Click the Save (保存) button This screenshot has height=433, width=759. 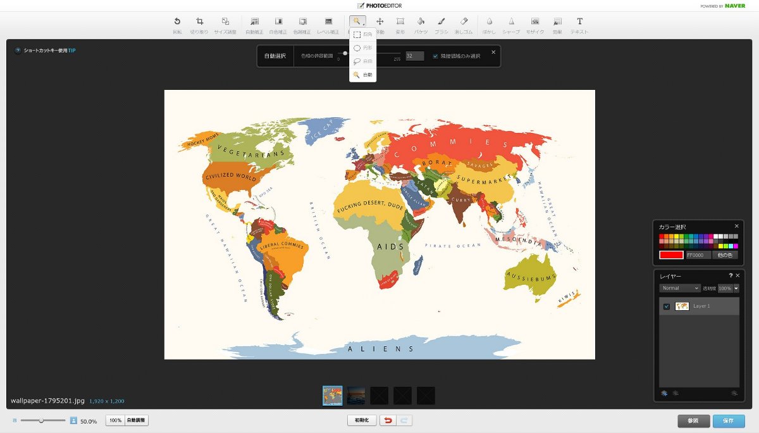pos(729,421)
